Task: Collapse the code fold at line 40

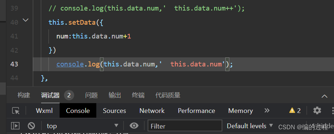Action: coord(25,20)
